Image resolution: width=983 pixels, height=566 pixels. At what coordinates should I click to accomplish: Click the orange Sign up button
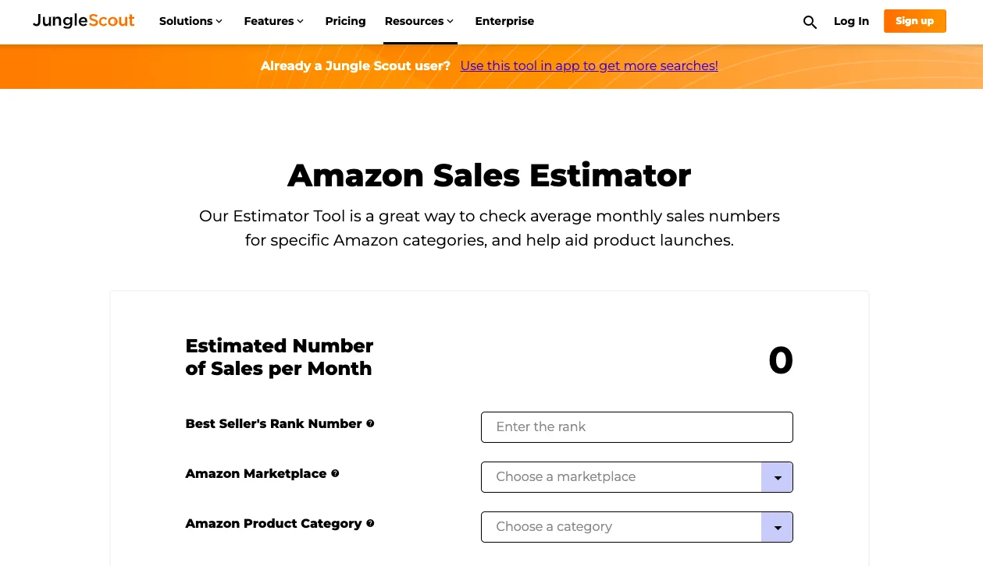pos(914,21)
